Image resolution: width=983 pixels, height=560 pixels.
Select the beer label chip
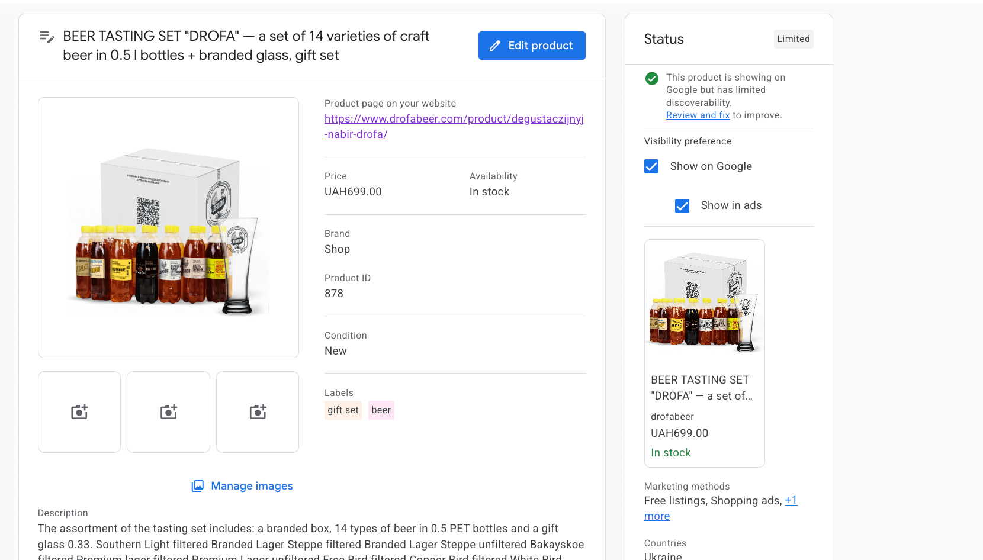click(x=381, y=410)
